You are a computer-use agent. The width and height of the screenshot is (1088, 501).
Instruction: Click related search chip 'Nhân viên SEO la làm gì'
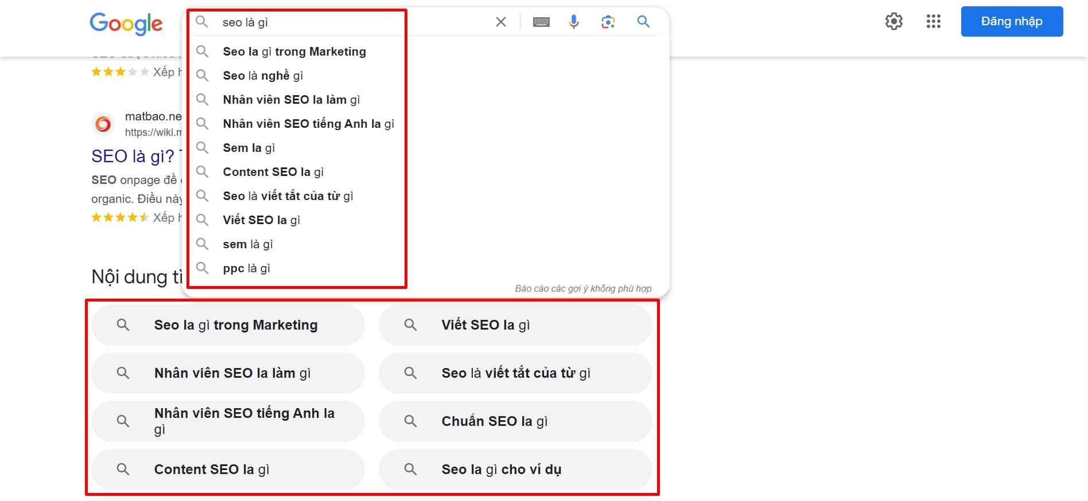click(x=228, y=373)
